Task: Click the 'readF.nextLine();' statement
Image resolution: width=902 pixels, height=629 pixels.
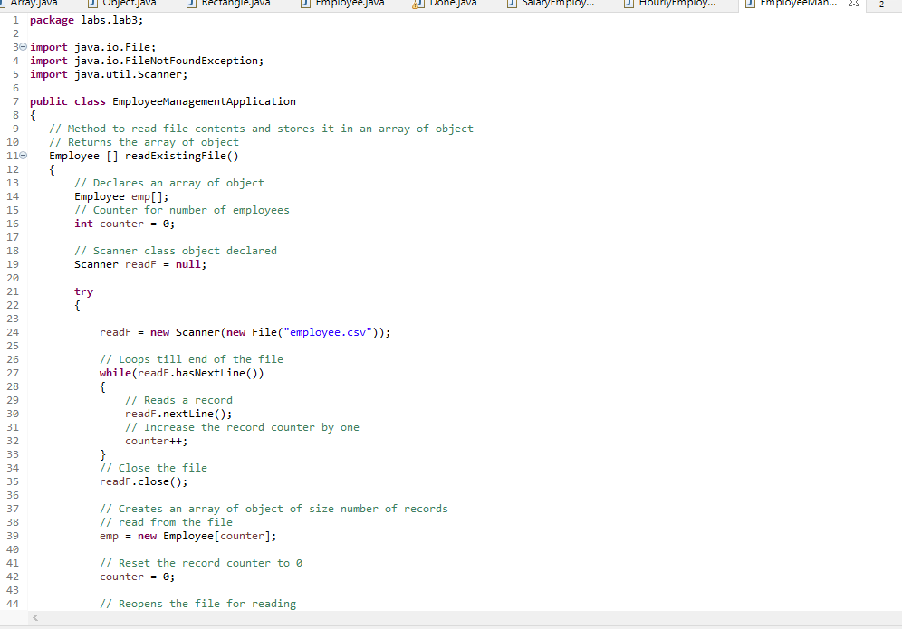Action: 179,414
